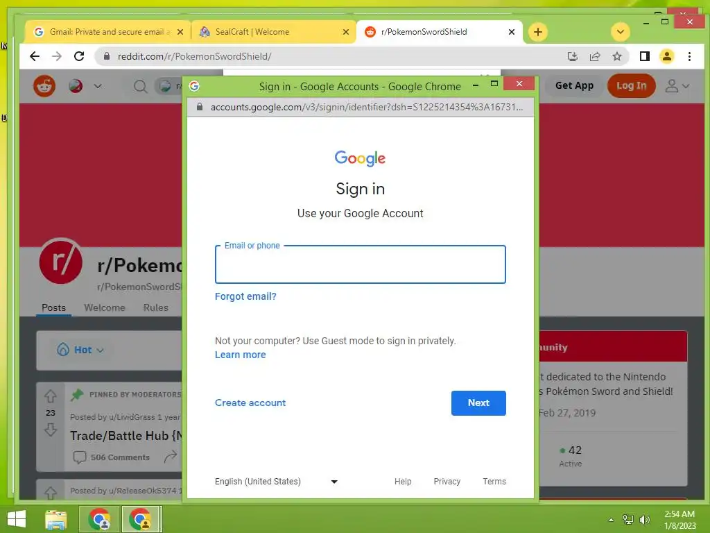Screen dimensions: 710x533
Task: Open the English (United States) language dropdown
Action: coord(277,482)
